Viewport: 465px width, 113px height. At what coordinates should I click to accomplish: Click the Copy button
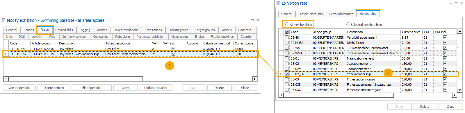pos(125,88)
